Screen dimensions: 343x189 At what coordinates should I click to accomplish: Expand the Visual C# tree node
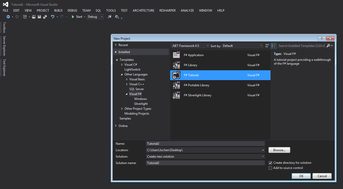click(x=122, y=65)
